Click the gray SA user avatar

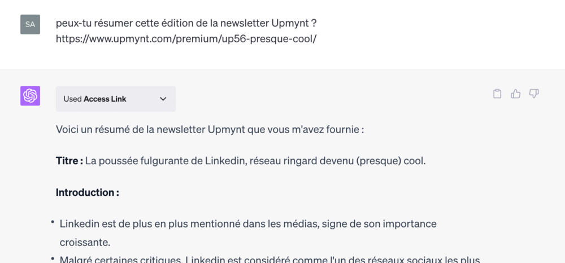tap(31, 24)
